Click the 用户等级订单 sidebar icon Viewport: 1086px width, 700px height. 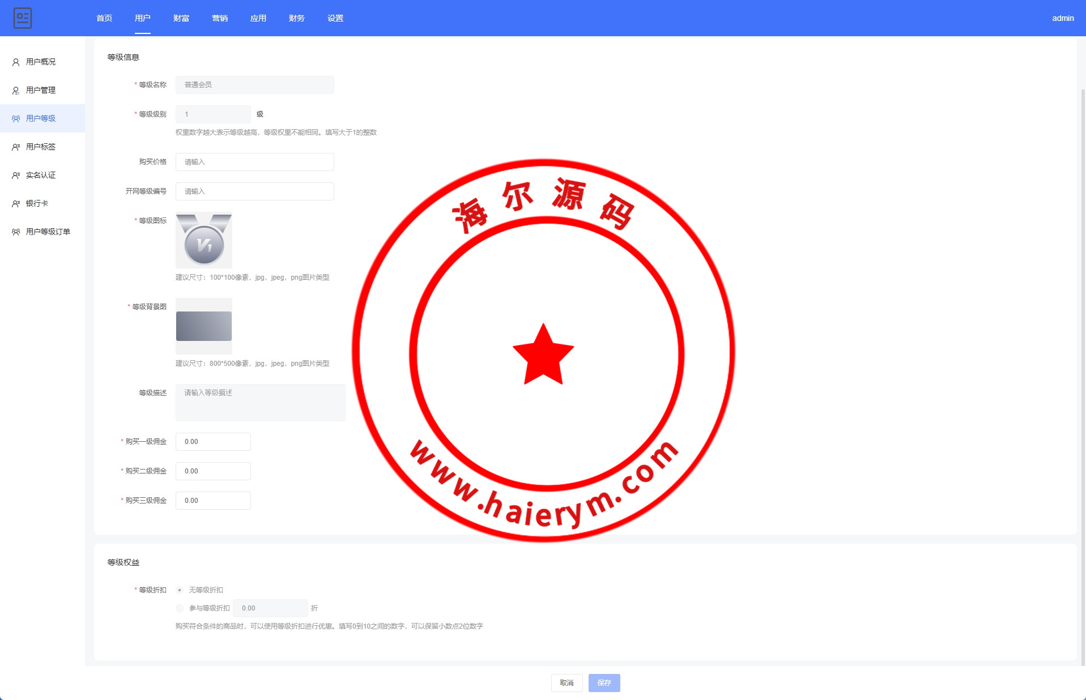pyautogui.click(x=16, y=232)
